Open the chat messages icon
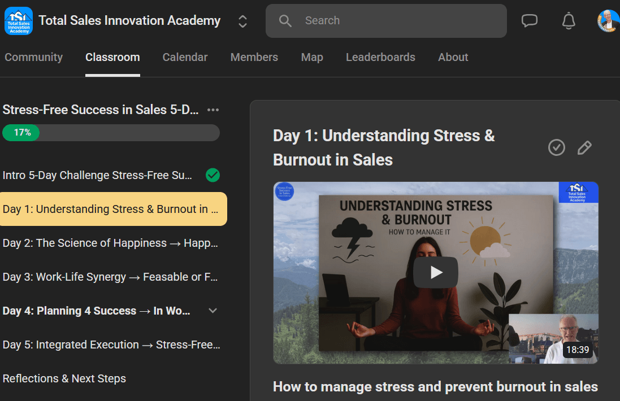The width and height of the screenshot is (620, 401). tap(530, 20)
